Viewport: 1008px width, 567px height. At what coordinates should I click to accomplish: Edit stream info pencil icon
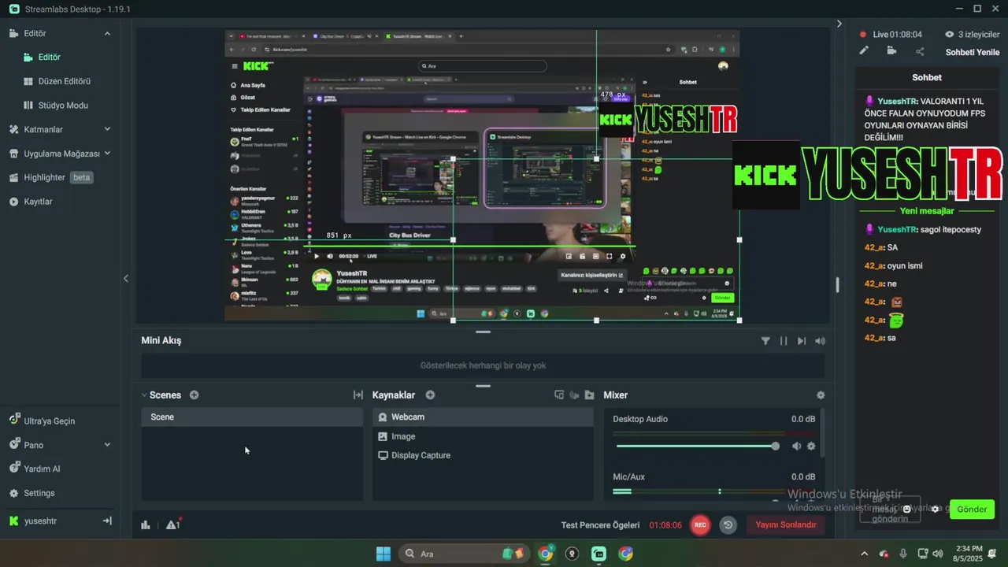pyautogui.click(x=864, y=51)
